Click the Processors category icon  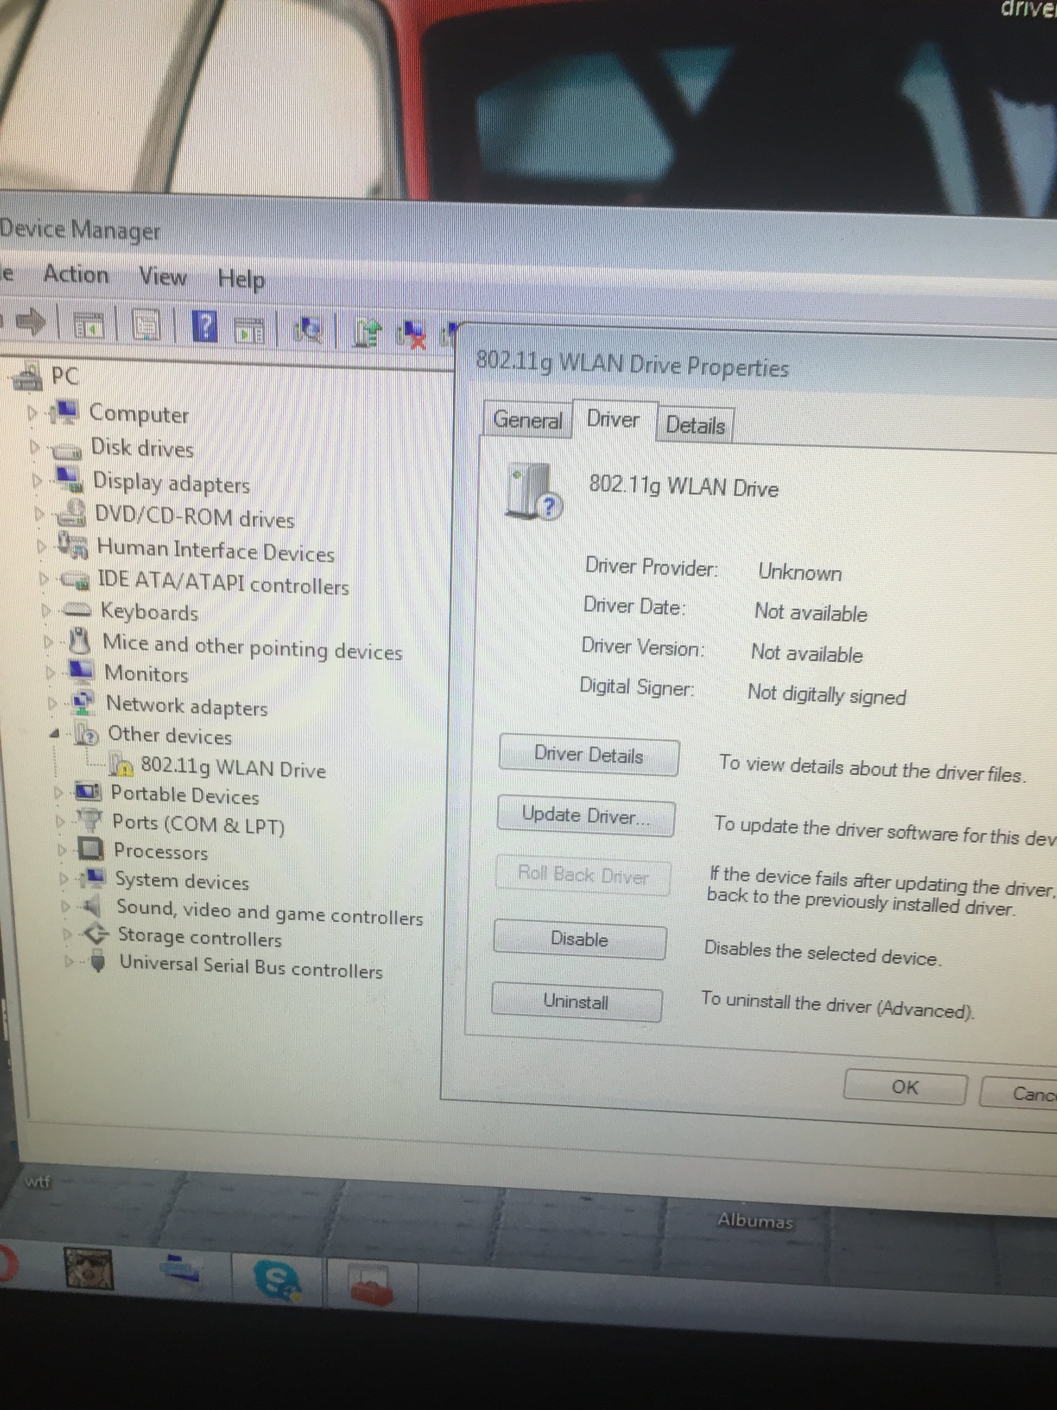(91, 848)
